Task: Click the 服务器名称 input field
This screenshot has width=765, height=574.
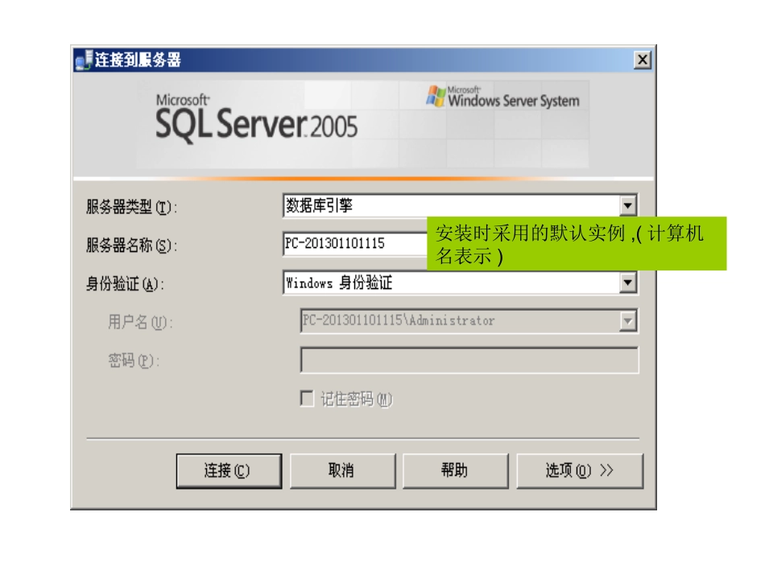Action: 355,243
